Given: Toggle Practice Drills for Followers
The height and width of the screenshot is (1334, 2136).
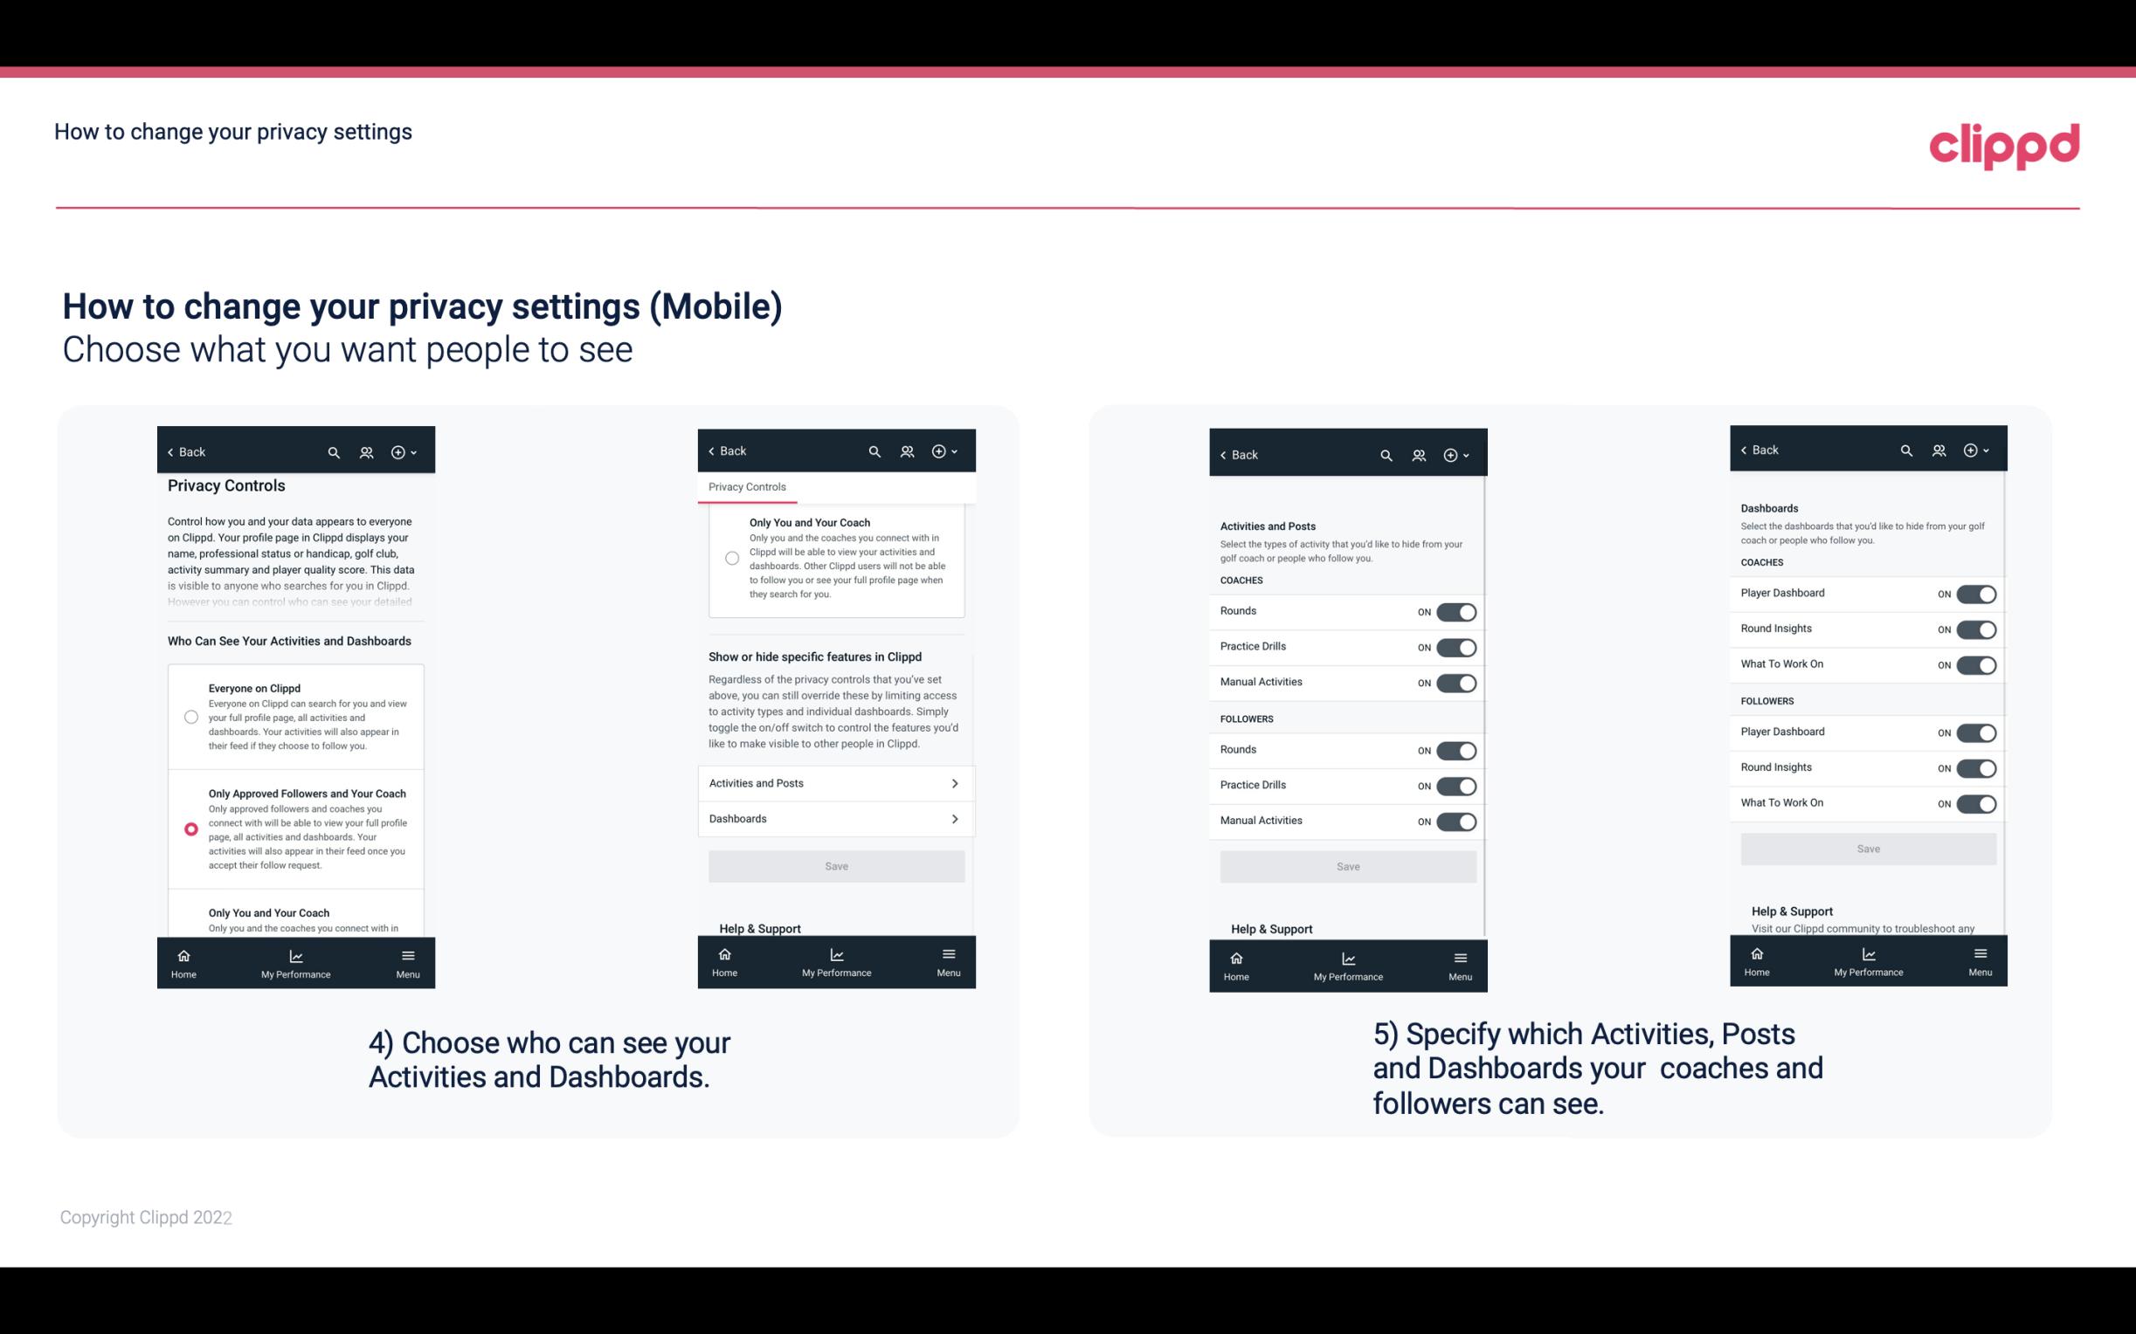Looking at the screenshot, I should point(1455,784).
